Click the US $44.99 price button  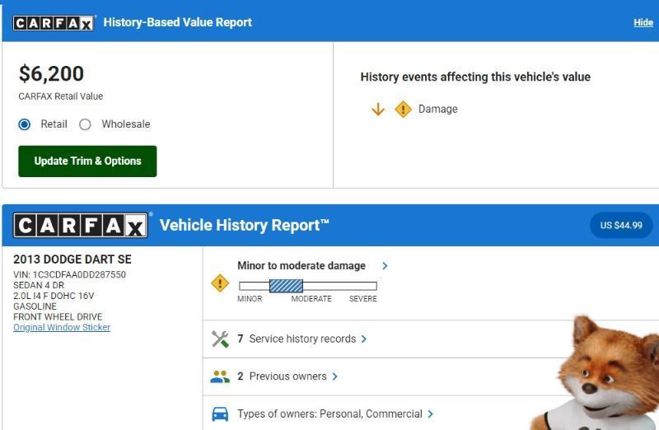pyautogui.click(x=621, y=226)
